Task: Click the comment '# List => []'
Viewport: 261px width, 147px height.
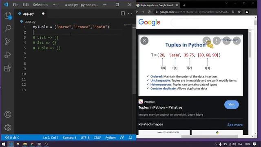Action: (x=46, y=38)
